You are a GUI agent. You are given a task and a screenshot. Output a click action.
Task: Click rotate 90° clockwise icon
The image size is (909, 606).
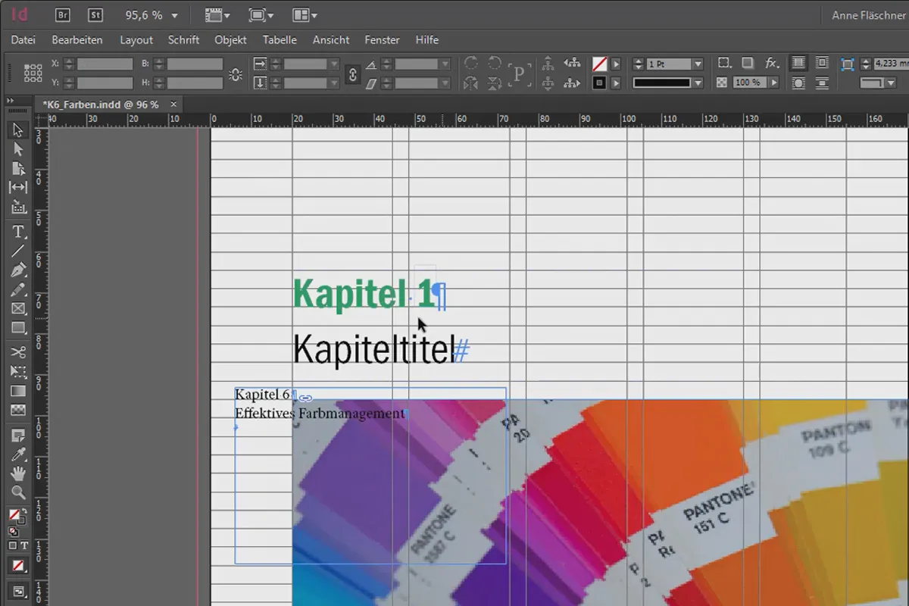click(x=470, y=64)
